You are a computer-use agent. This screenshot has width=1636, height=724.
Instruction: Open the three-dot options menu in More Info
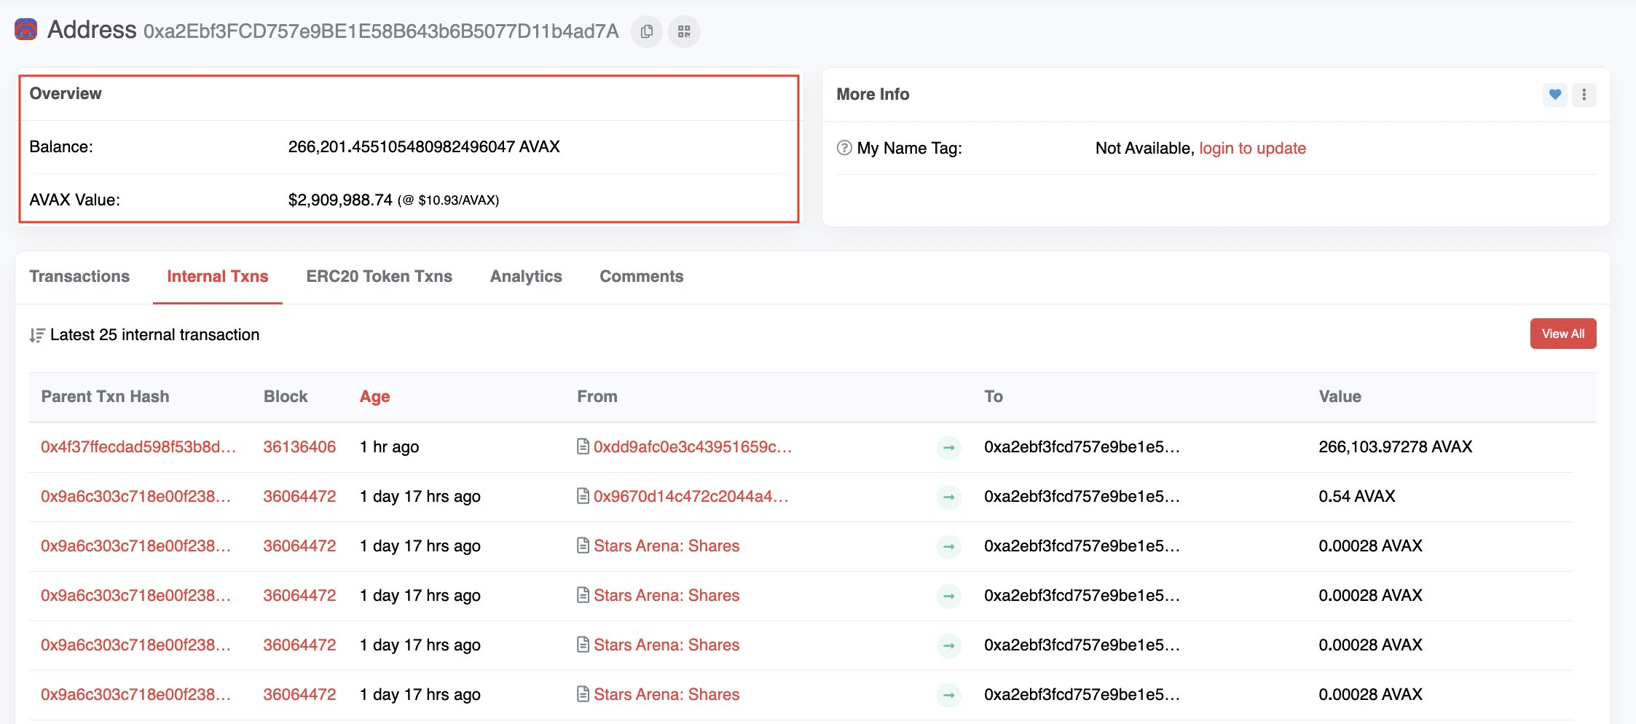pyautogui.click(x=1584, y=95)
